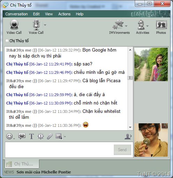
Task: Click the chat scrollbar thumb
Action: click(x=130, y=78)
